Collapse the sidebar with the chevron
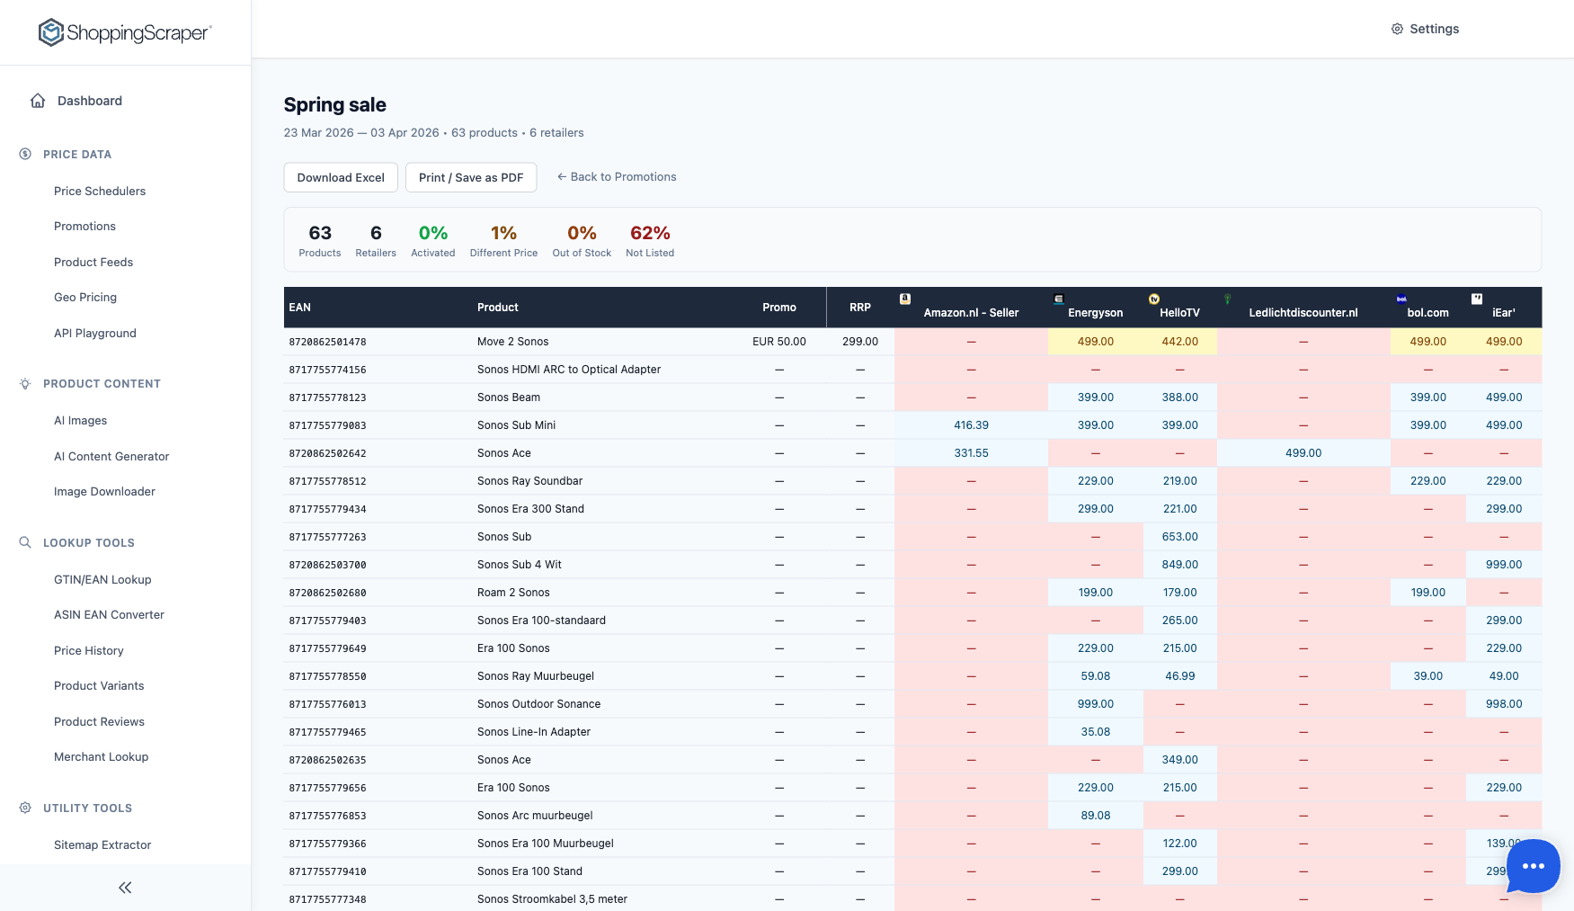 pos(124,888)
